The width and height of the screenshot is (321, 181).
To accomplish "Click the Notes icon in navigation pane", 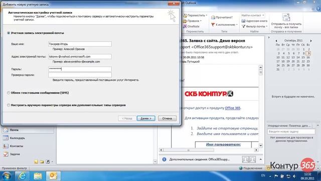I will point(36,162).
